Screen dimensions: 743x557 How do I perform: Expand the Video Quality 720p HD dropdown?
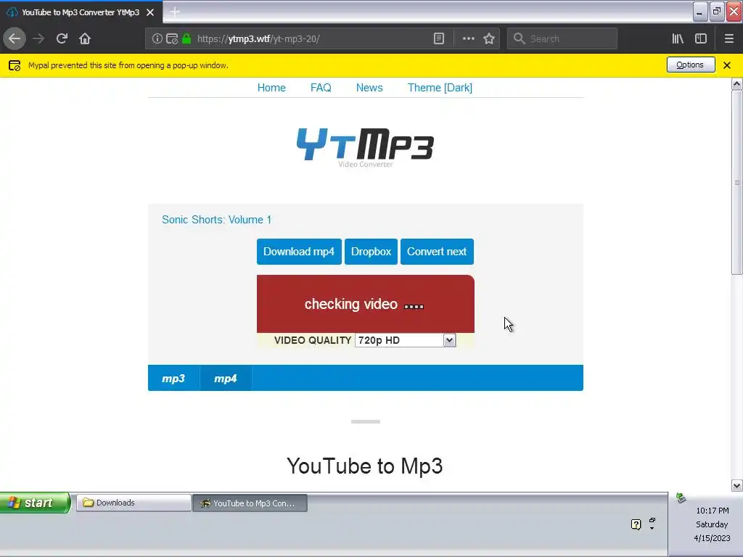tap(405, 340)
